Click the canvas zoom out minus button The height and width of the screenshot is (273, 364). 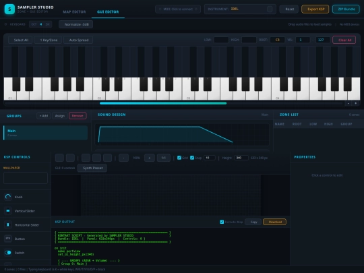coord(123,158)
